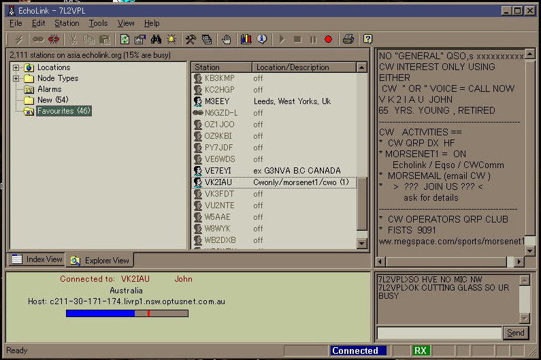
Task: Expand the Locations tree node
Action: click(16, 67)
